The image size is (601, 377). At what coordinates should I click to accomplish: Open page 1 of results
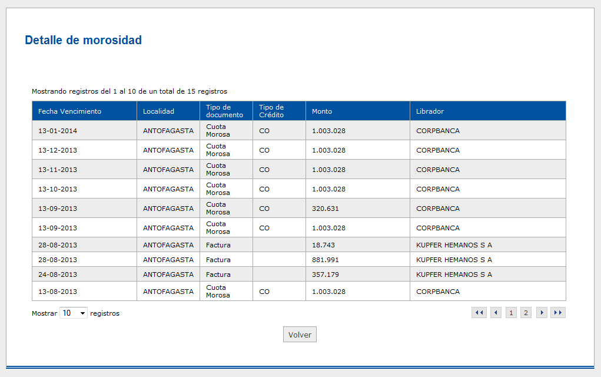[511, 313]
